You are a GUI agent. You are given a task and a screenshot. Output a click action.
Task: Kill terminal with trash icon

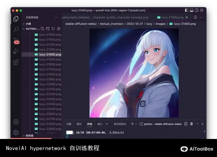click(192, 124)
